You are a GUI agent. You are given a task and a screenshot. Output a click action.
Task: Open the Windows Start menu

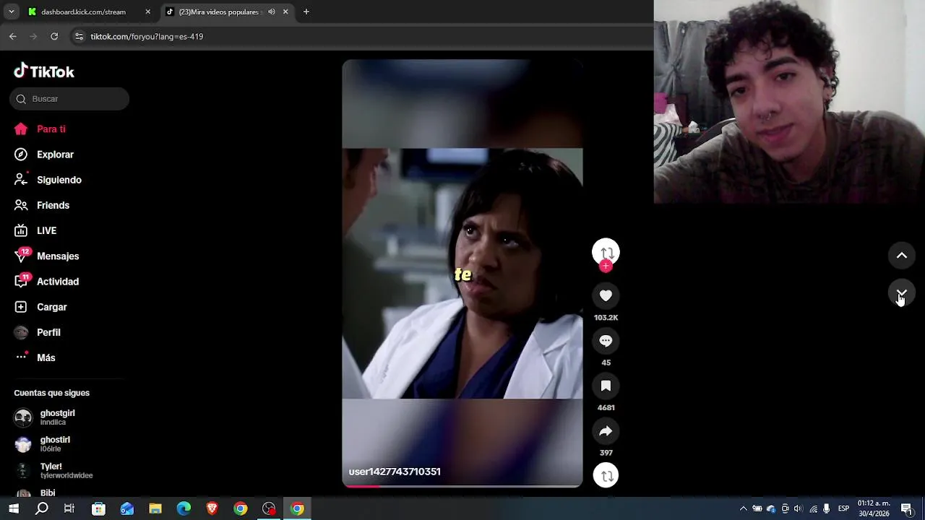click(x=14, y=508)
